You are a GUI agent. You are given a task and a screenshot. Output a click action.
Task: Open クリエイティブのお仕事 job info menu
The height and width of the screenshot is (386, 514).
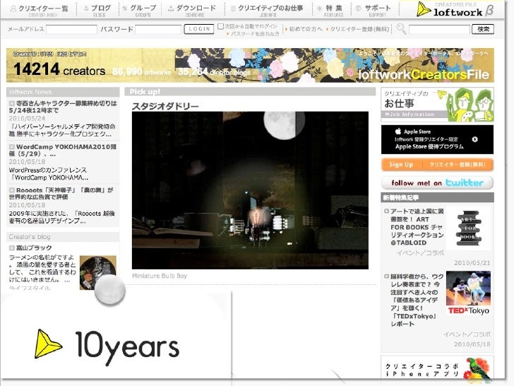[x=267, y=10]
